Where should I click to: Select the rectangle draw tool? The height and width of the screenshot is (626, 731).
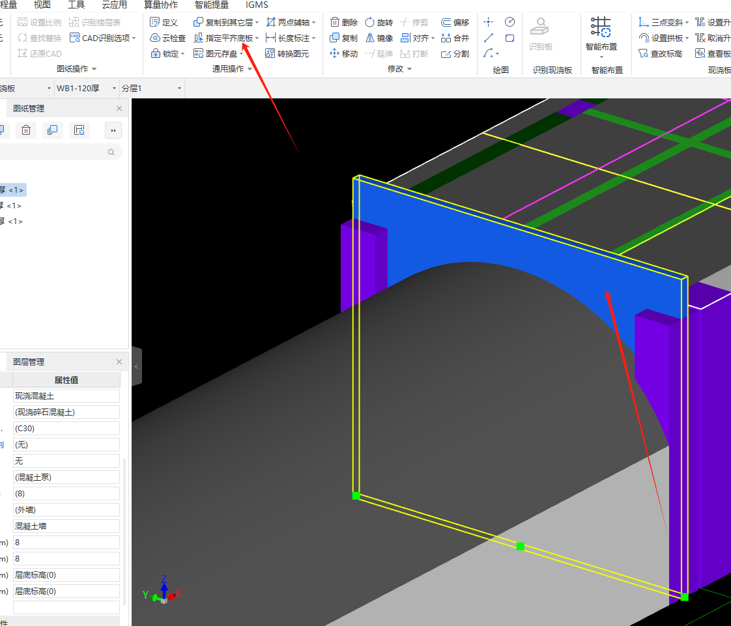[x=510, y=38]
